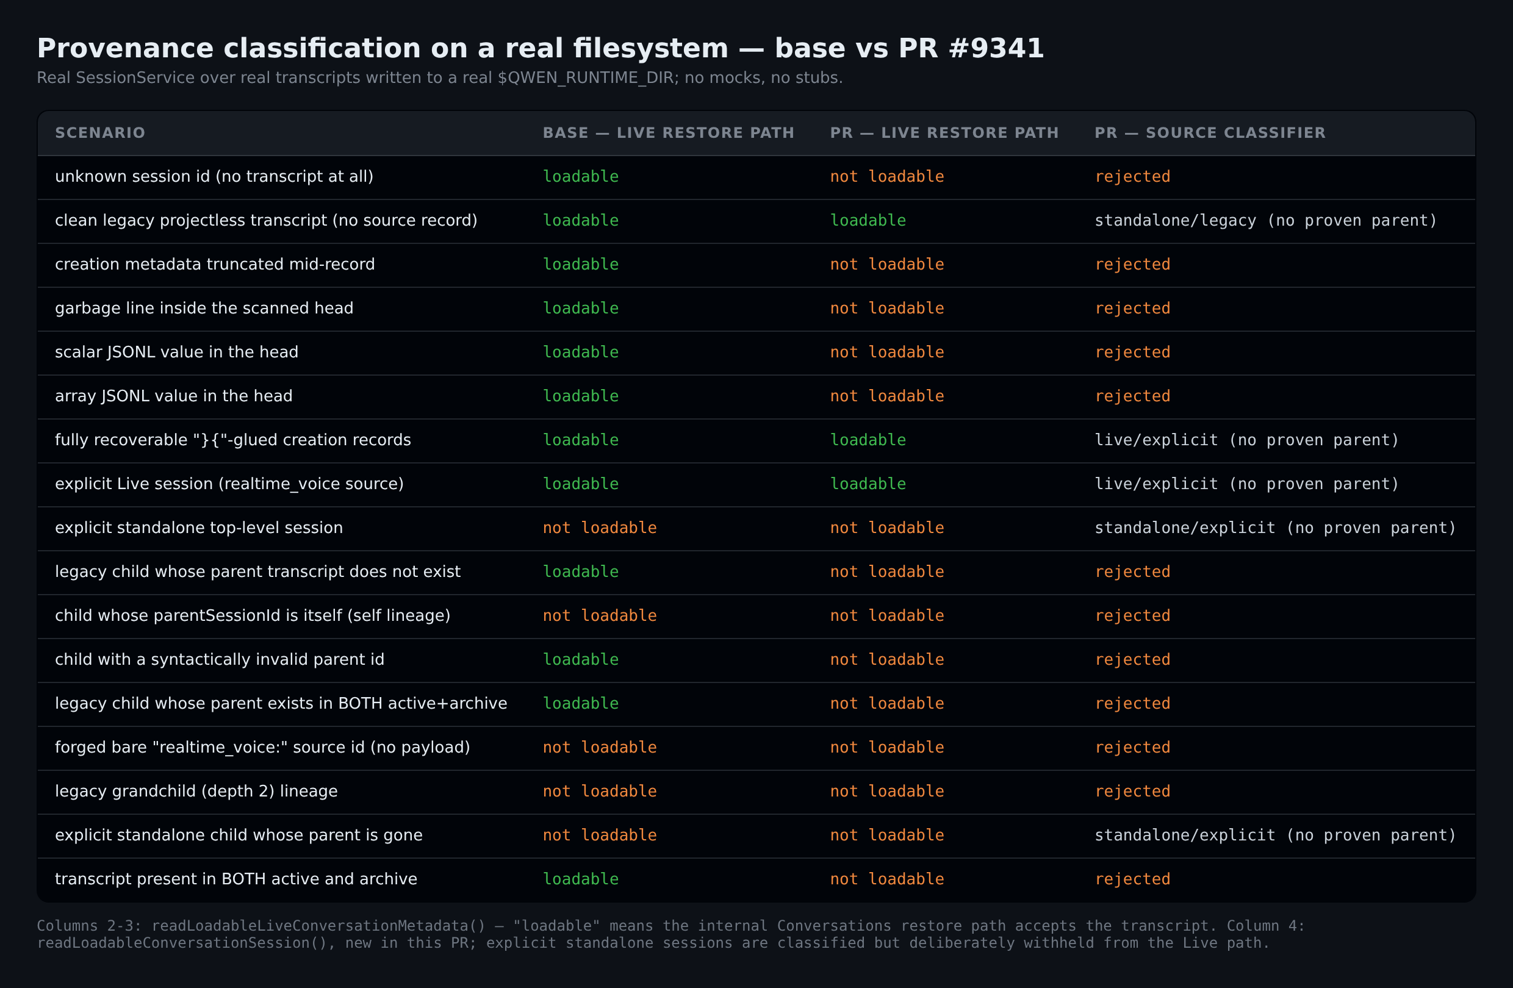Click scenario "explicit standalone top-level session"
The height and width of the screenshot is (988, 1513).
199,528
